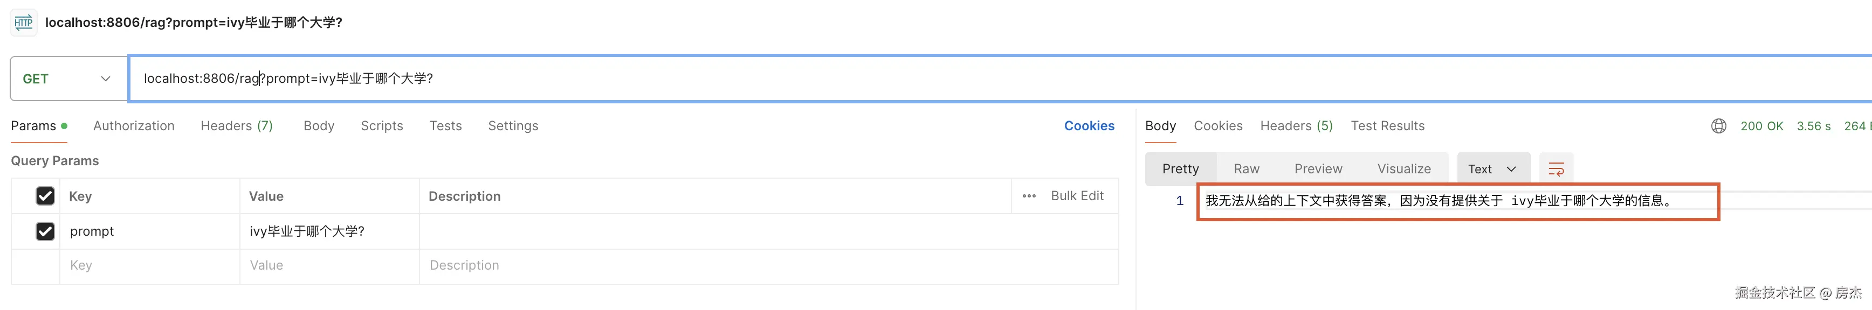Click the Cookies link

(x=1089, y=126)
